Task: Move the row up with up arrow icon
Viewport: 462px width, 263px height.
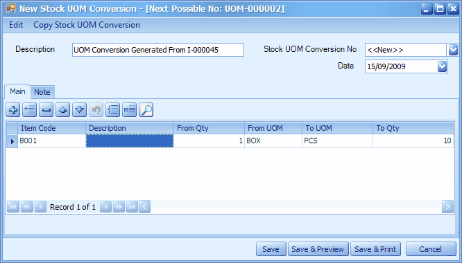Action: click(62, 110)
